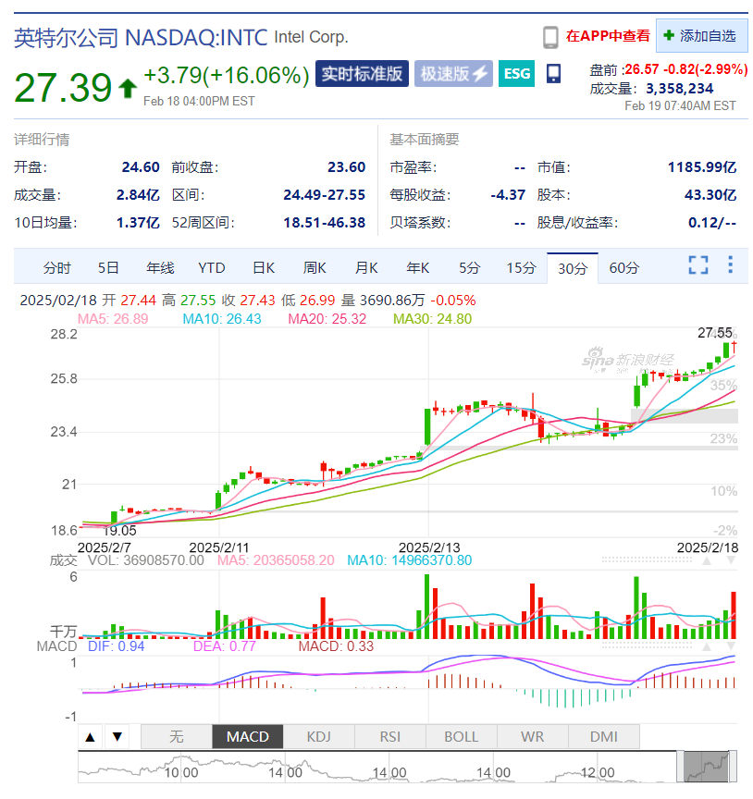Click the black up arrow beside indicator tabs

tap(91, 737)
